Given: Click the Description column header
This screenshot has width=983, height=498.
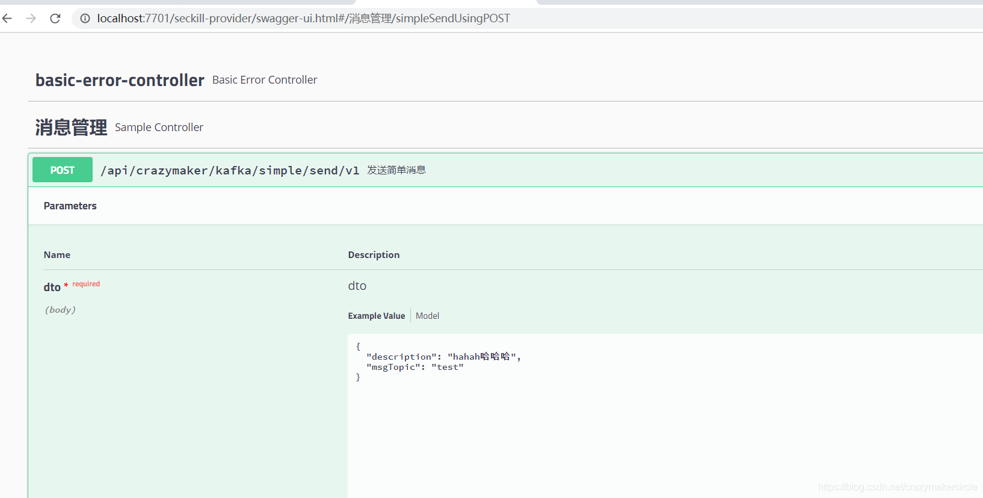Looking at the screenshot, I should (x=374, y=255).
